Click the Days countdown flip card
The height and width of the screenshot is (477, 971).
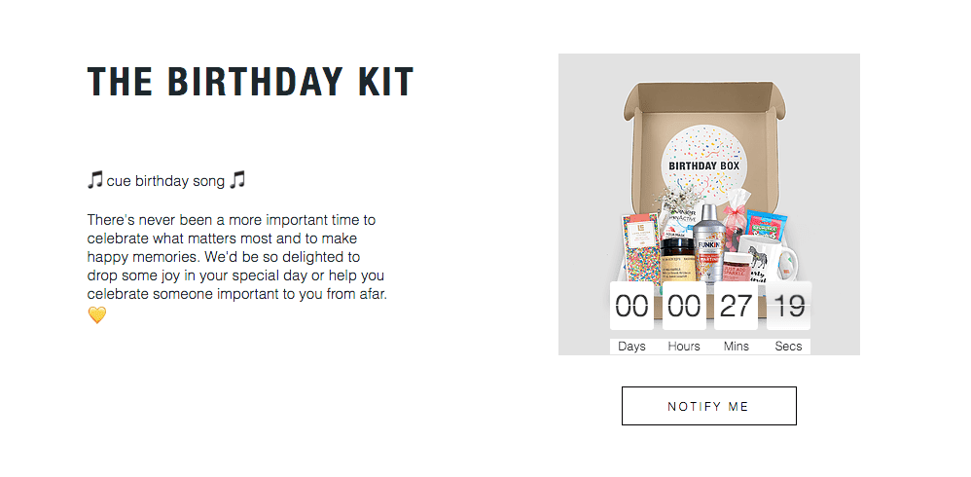click(x=631, y=306)
